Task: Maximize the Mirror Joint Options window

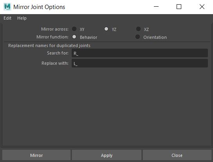Action: click(x=179, y=7)
